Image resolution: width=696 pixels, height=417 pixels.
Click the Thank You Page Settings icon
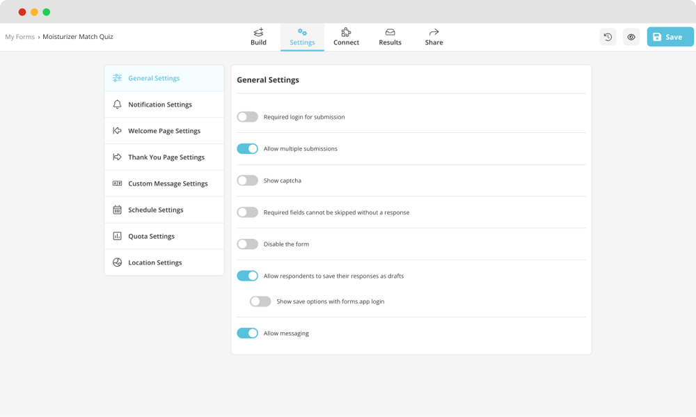118,157
